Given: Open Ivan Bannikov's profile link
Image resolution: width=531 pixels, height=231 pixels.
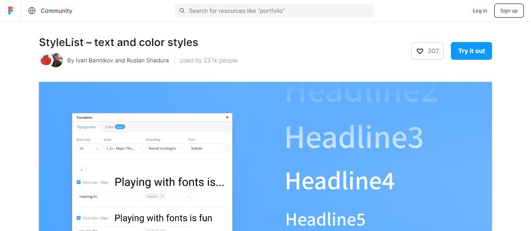Looking at the screenshot, I should [94, 60].
